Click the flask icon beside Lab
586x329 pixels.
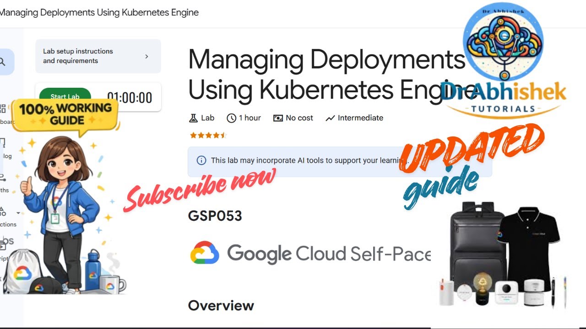(193, 118)
